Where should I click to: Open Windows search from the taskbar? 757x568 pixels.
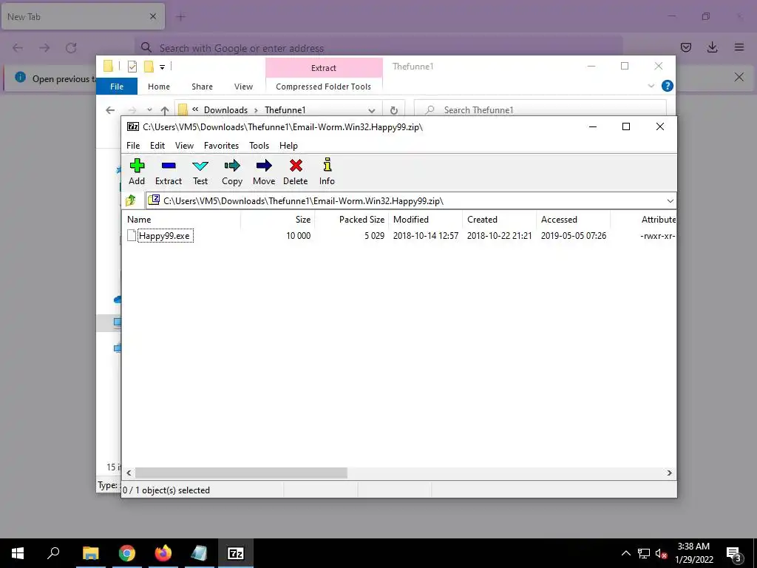point(53,553)
